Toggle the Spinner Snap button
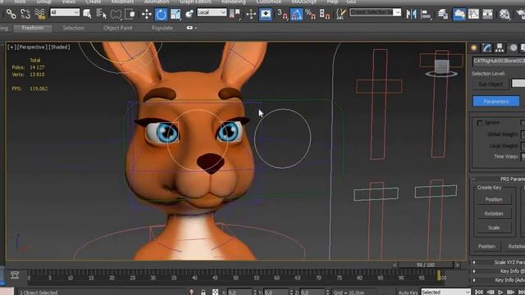Screen dimensions: 525x295 coord(325,14)
